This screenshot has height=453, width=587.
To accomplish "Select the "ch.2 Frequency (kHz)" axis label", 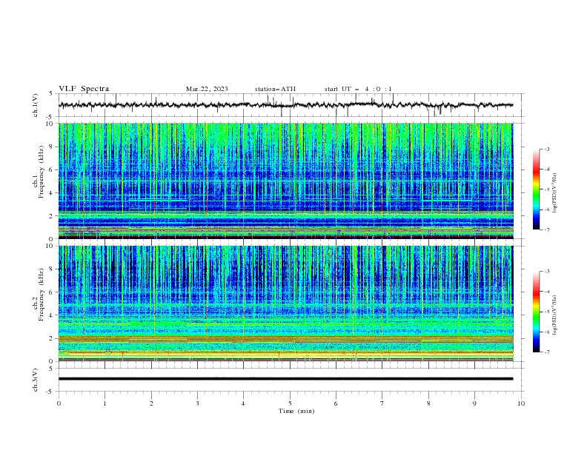I will 39,295.
